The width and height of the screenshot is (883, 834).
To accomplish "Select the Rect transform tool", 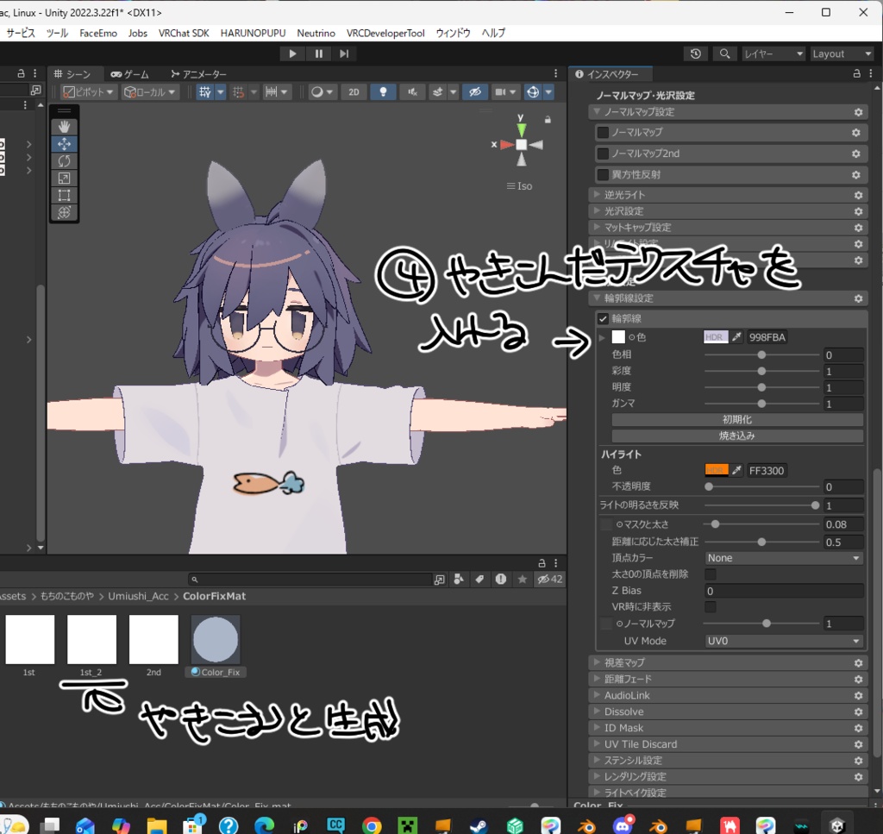I will [x=64, y=196].
